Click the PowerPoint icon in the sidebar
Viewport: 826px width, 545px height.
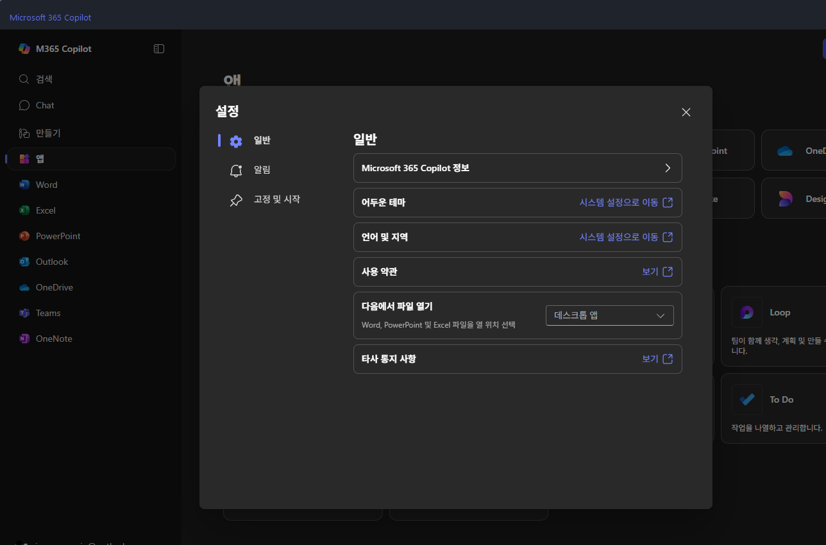click(24, 236)
